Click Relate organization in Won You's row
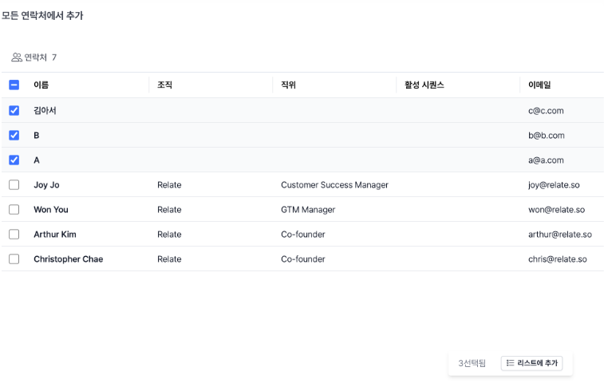Viewport: 604px width, 383px height. (x=169, y=210)
